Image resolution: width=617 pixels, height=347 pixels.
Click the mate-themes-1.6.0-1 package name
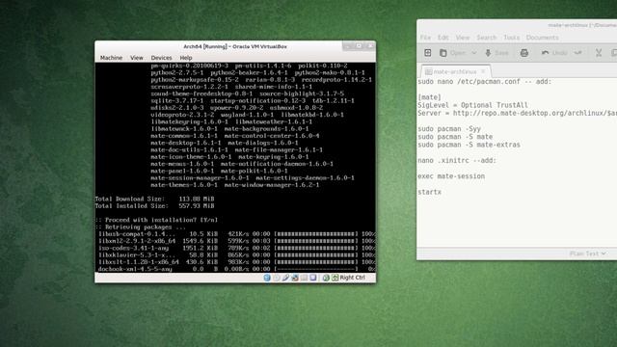(x=184, y=185)
